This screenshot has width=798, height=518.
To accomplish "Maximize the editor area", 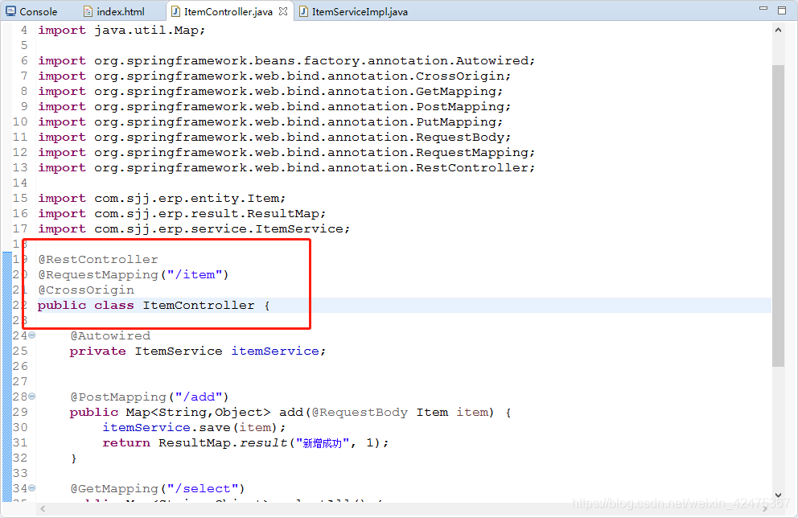I will pos(782,10).
